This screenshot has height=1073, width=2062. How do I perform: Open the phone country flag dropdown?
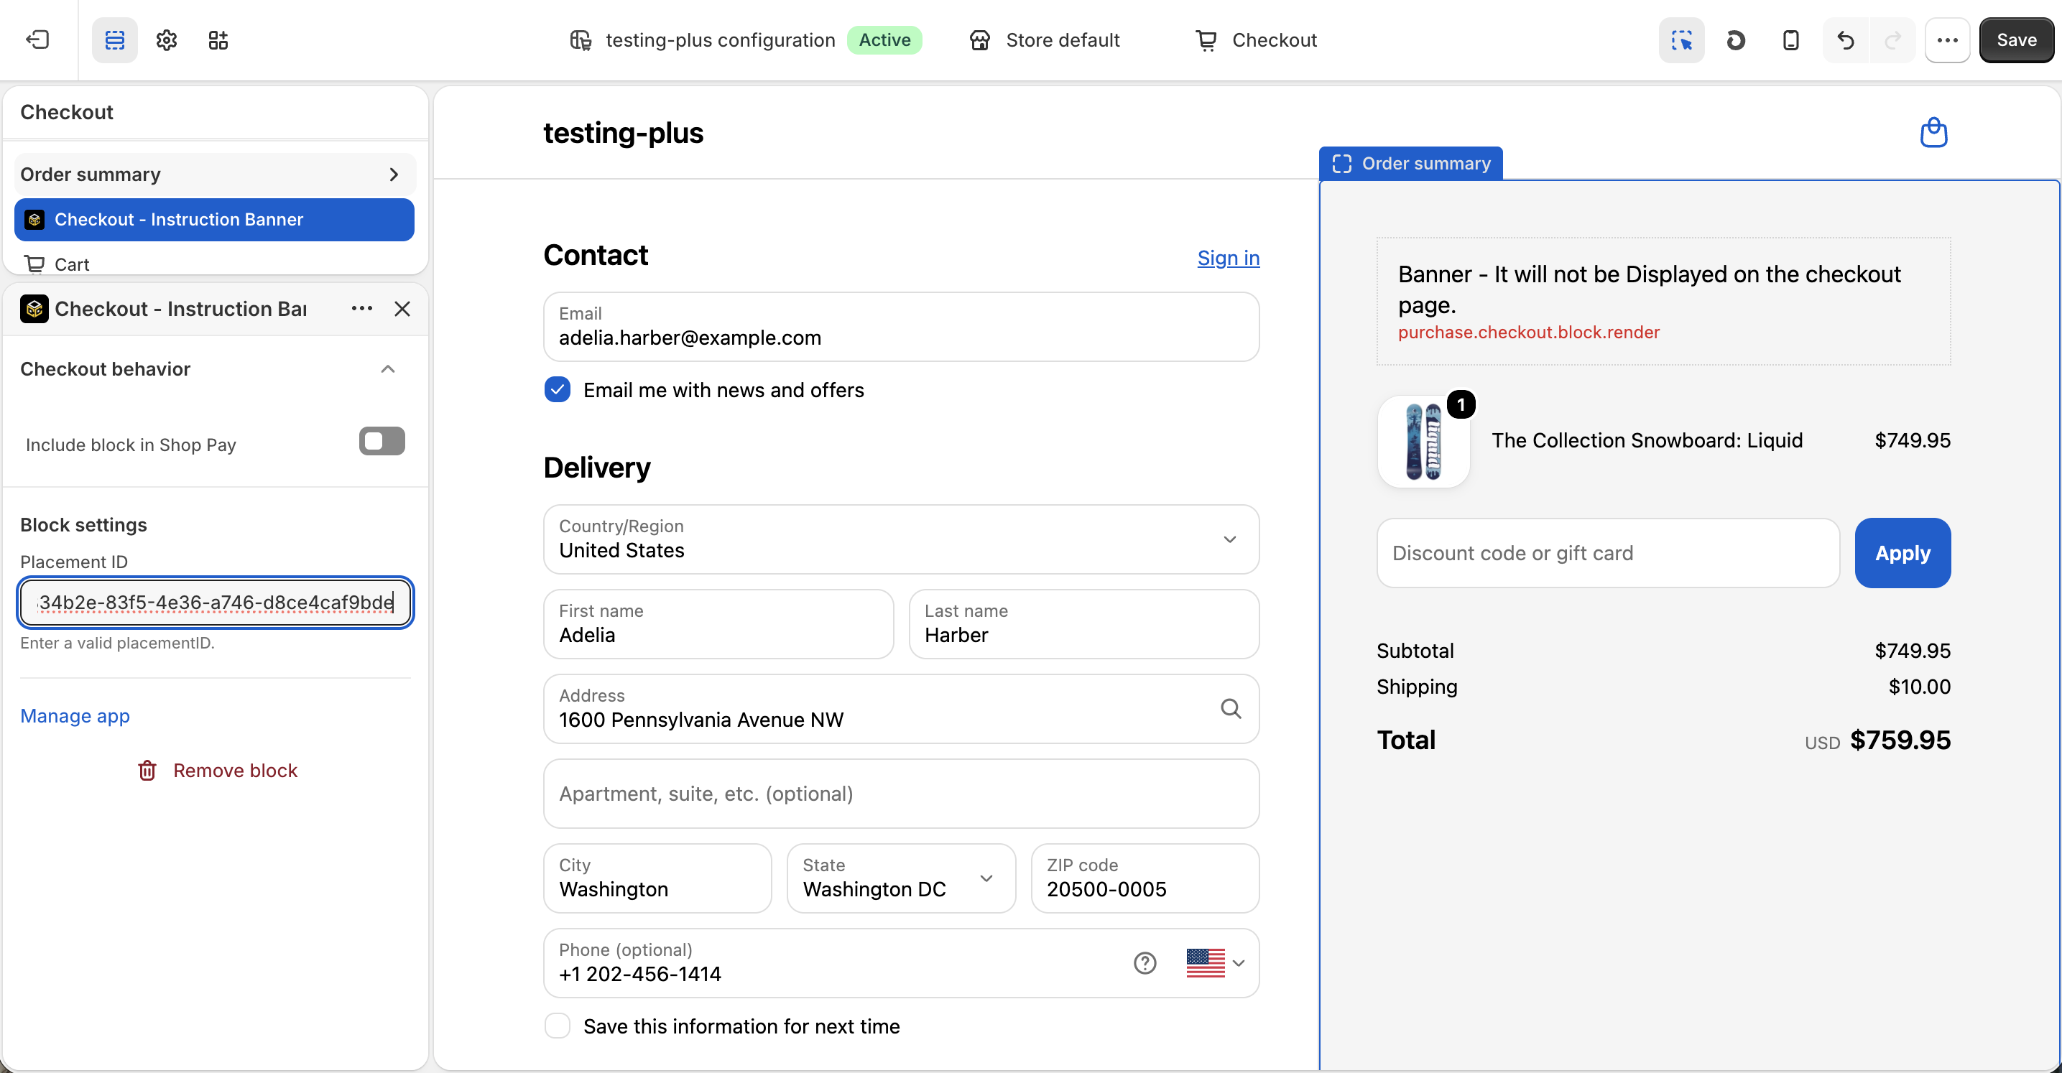[1215, 963]
